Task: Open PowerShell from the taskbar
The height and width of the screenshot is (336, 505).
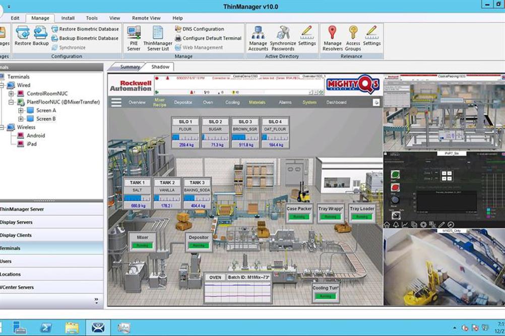Action: pyautogui.click(x=46, y=327)
